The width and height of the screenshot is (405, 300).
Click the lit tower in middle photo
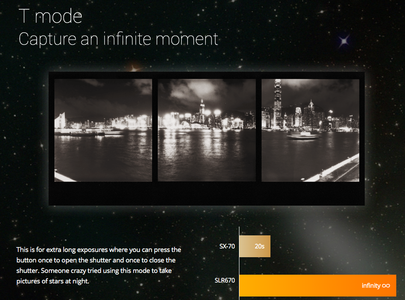202,111
